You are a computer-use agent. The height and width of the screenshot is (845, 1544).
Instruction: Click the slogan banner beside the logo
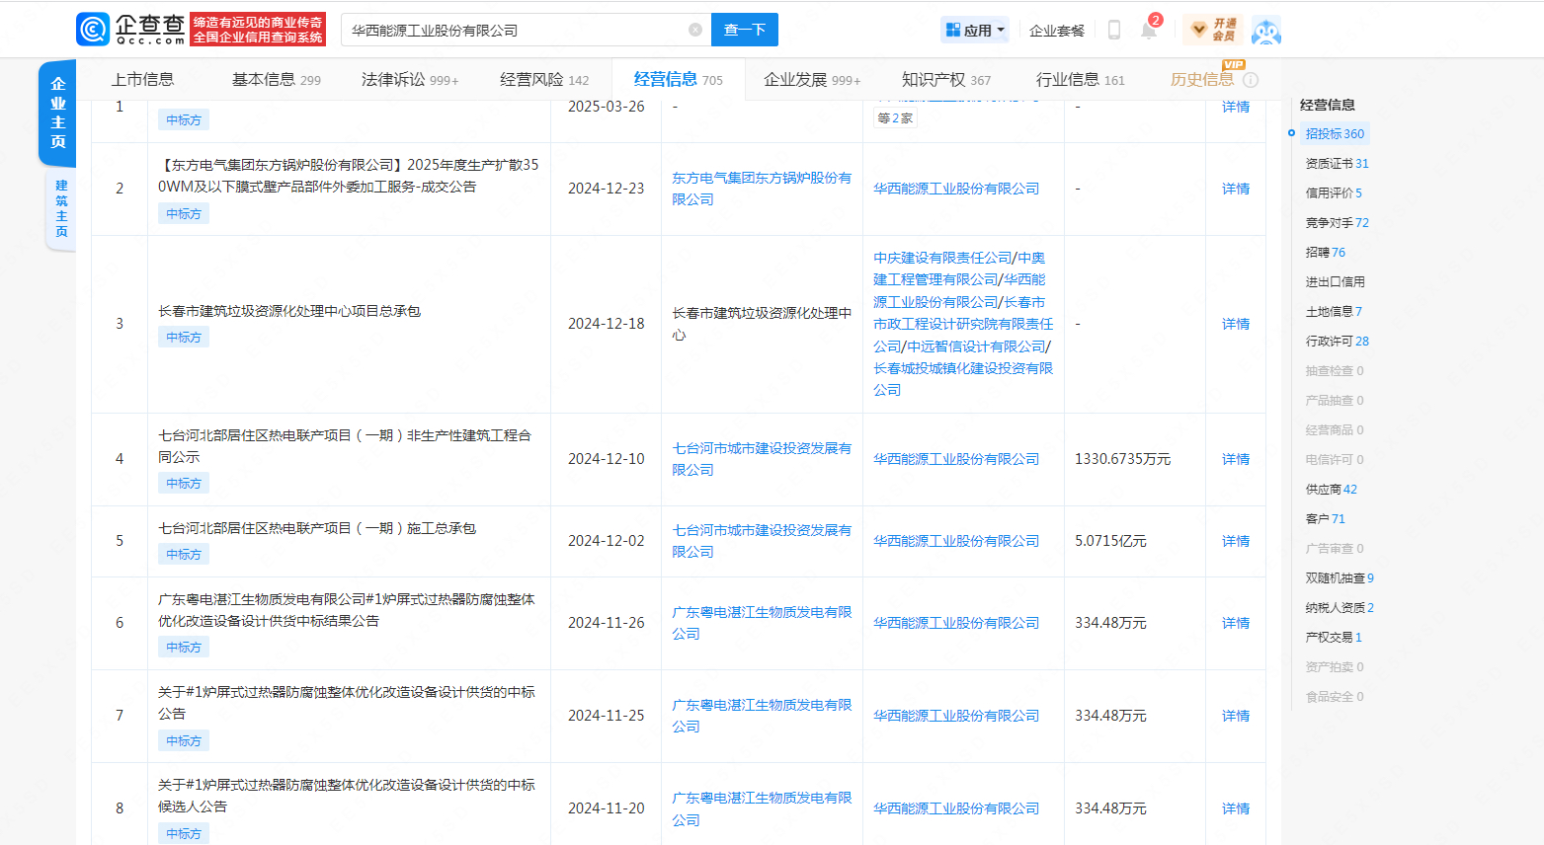click(258, 30)
